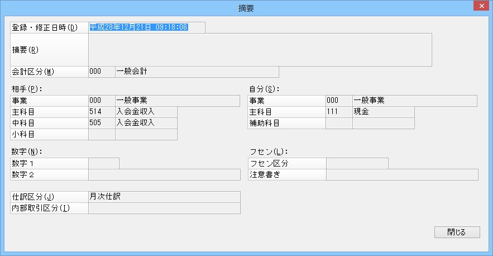Click the 注意書き field
Viewport: 493px width, 256px height.
(x=401, y=174)
